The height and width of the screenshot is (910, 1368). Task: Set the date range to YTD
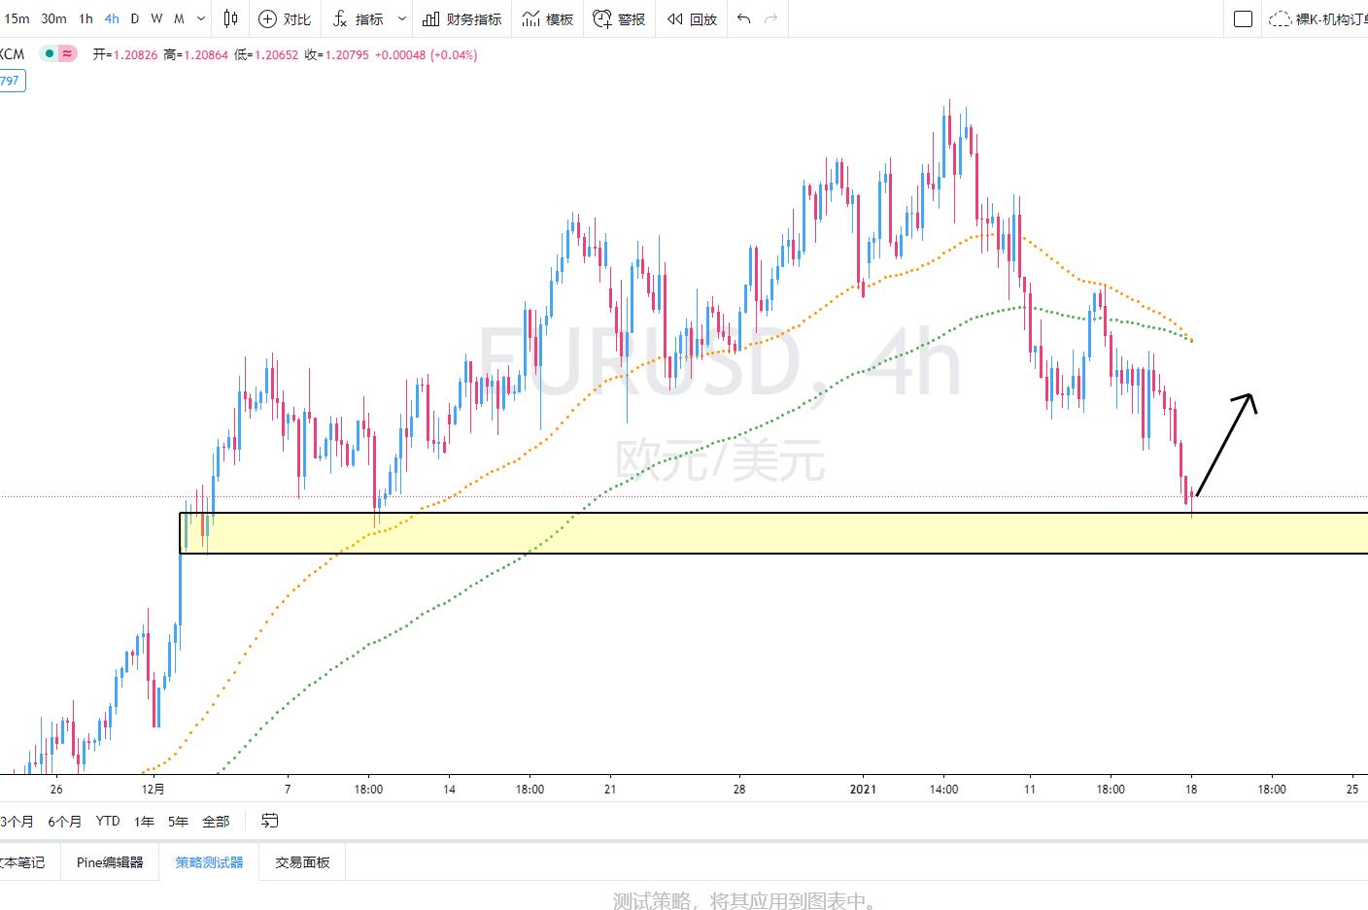click(x=108, y=821)
